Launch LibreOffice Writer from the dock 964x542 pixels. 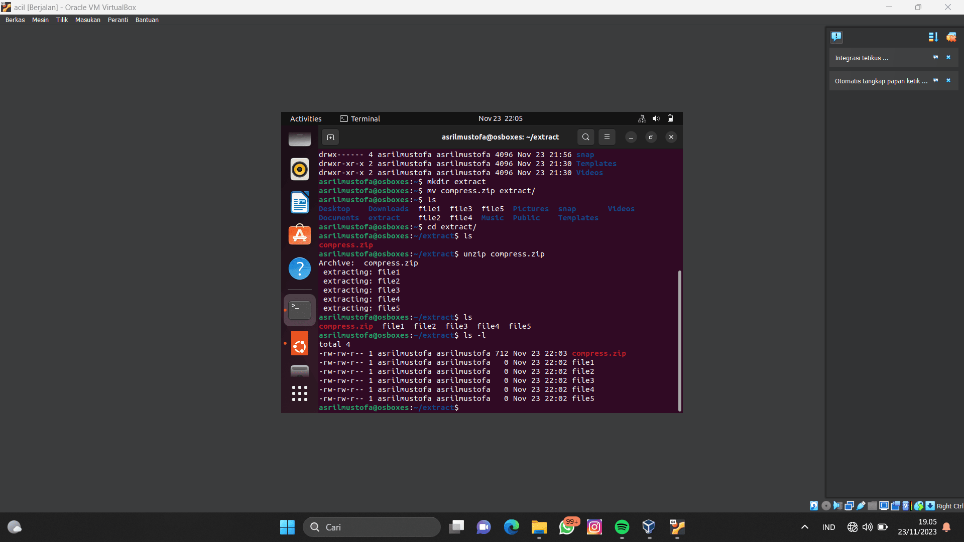tap(300, 202)
